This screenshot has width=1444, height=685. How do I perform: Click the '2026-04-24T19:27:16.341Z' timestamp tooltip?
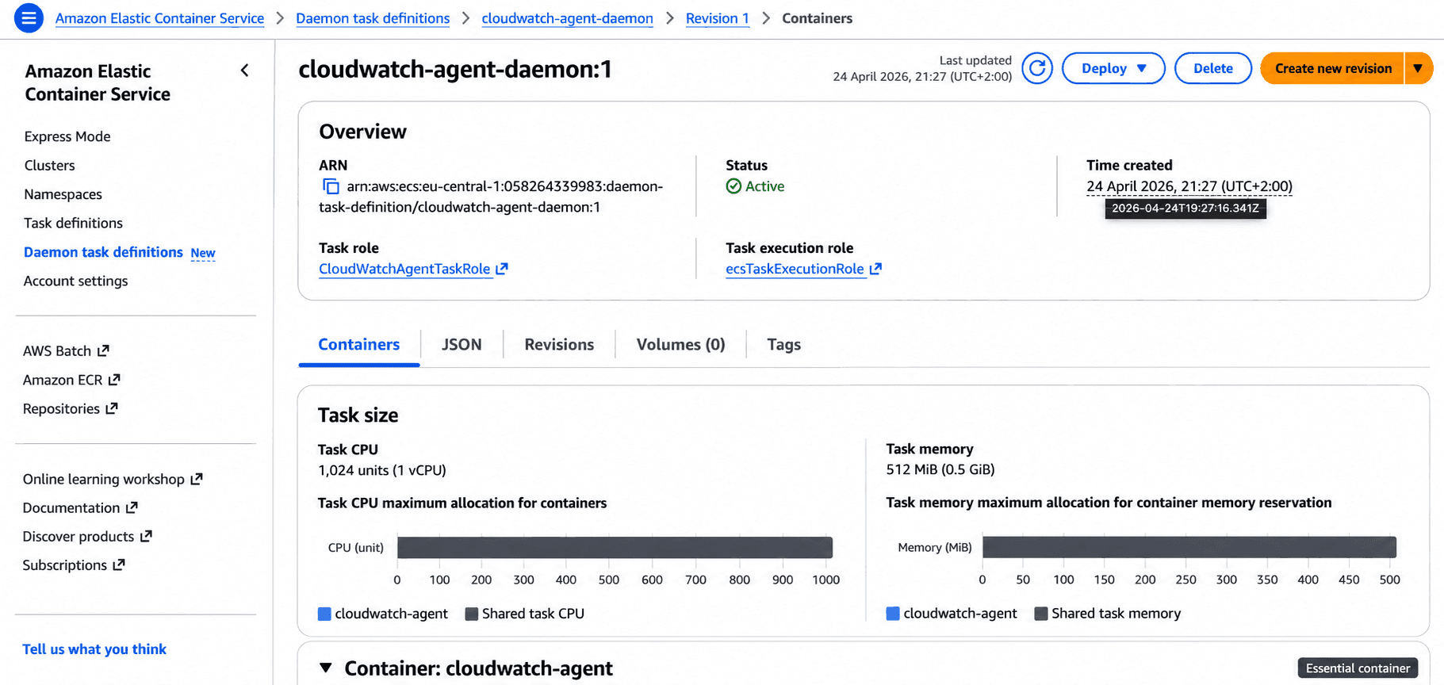(1185, 209)
